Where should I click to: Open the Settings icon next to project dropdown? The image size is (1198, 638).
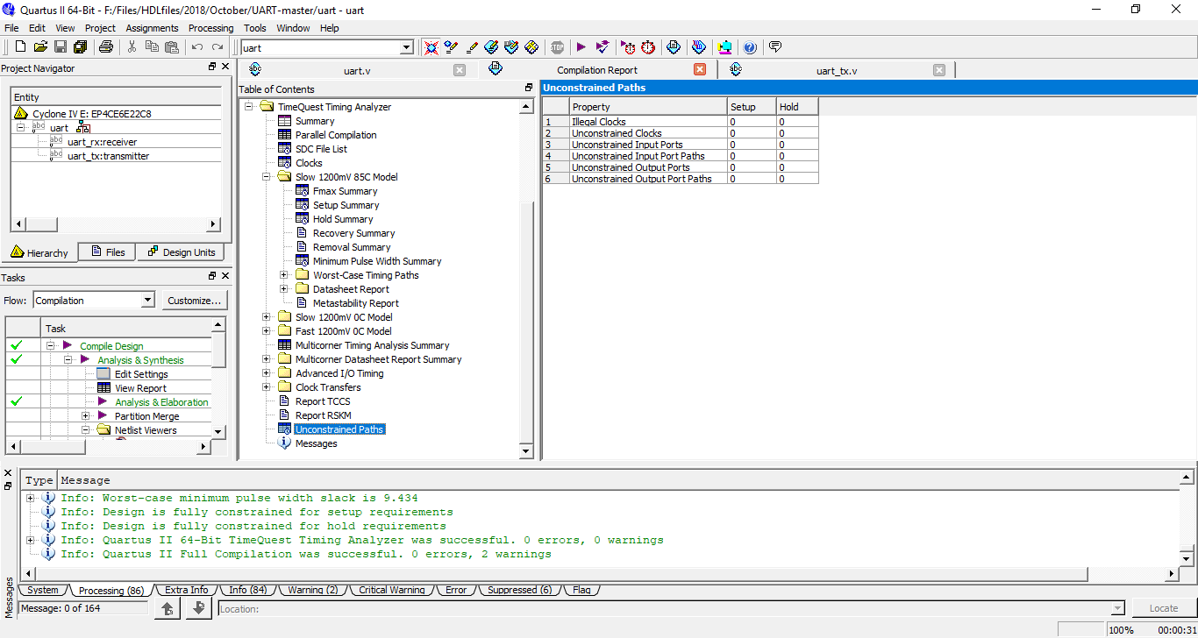(431, 47)
